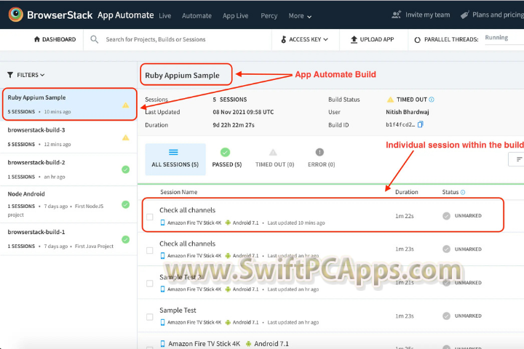Screen dimensions: 524x349
Task: Open the first Check all channels session name
Action: [188, 210]
